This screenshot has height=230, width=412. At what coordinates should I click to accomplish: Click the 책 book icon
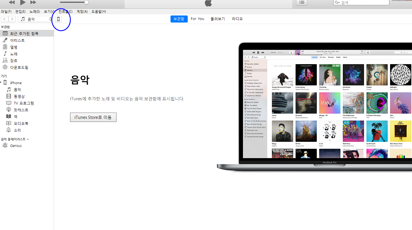tap(9, 116)
